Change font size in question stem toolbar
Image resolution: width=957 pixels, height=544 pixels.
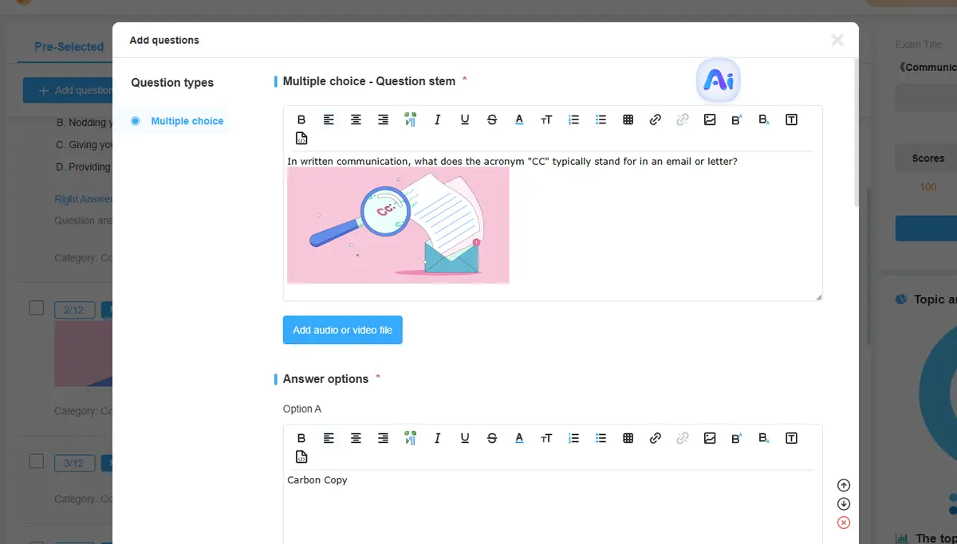coord(546,119)
